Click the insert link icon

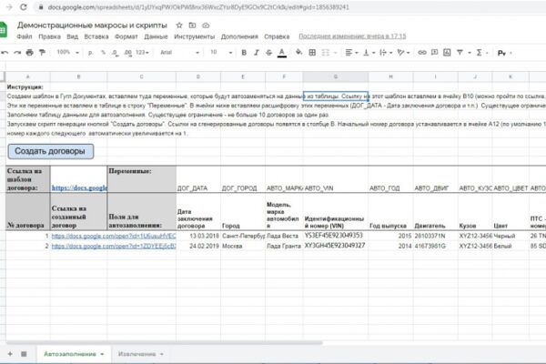[422, 53]
